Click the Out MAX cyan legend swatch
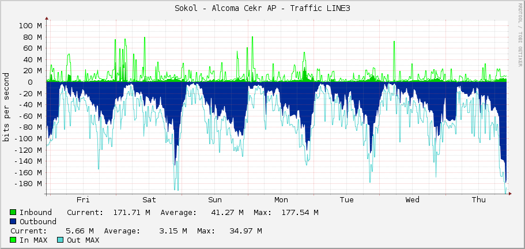This screenshot has height=249, width=525. click(x=61, y=240)
